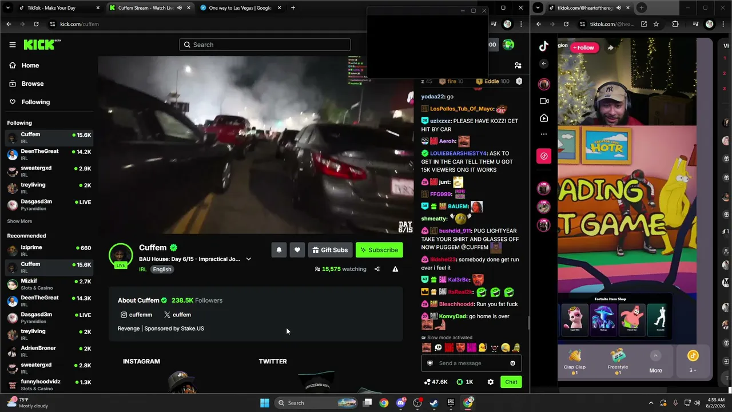Open the chat user list icon
The image size is (732, 412).
(x=518, y=65)
